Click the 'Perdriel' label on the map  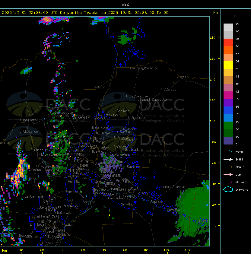[74, 176]
